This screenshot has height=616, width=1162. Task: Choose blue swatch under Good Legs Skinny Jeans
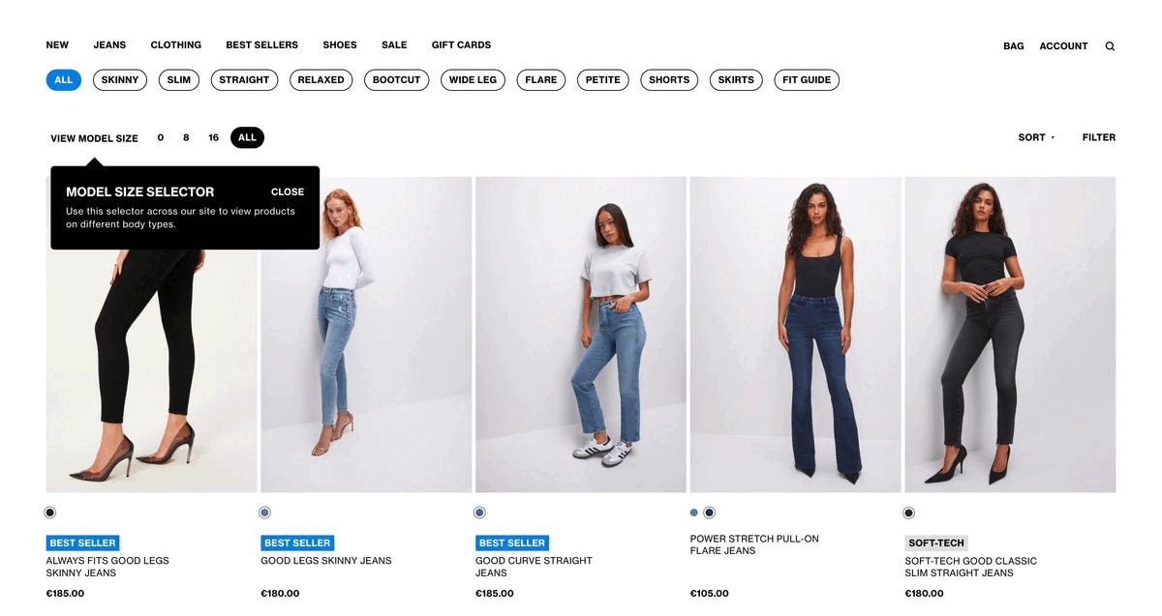click(265, 513)
